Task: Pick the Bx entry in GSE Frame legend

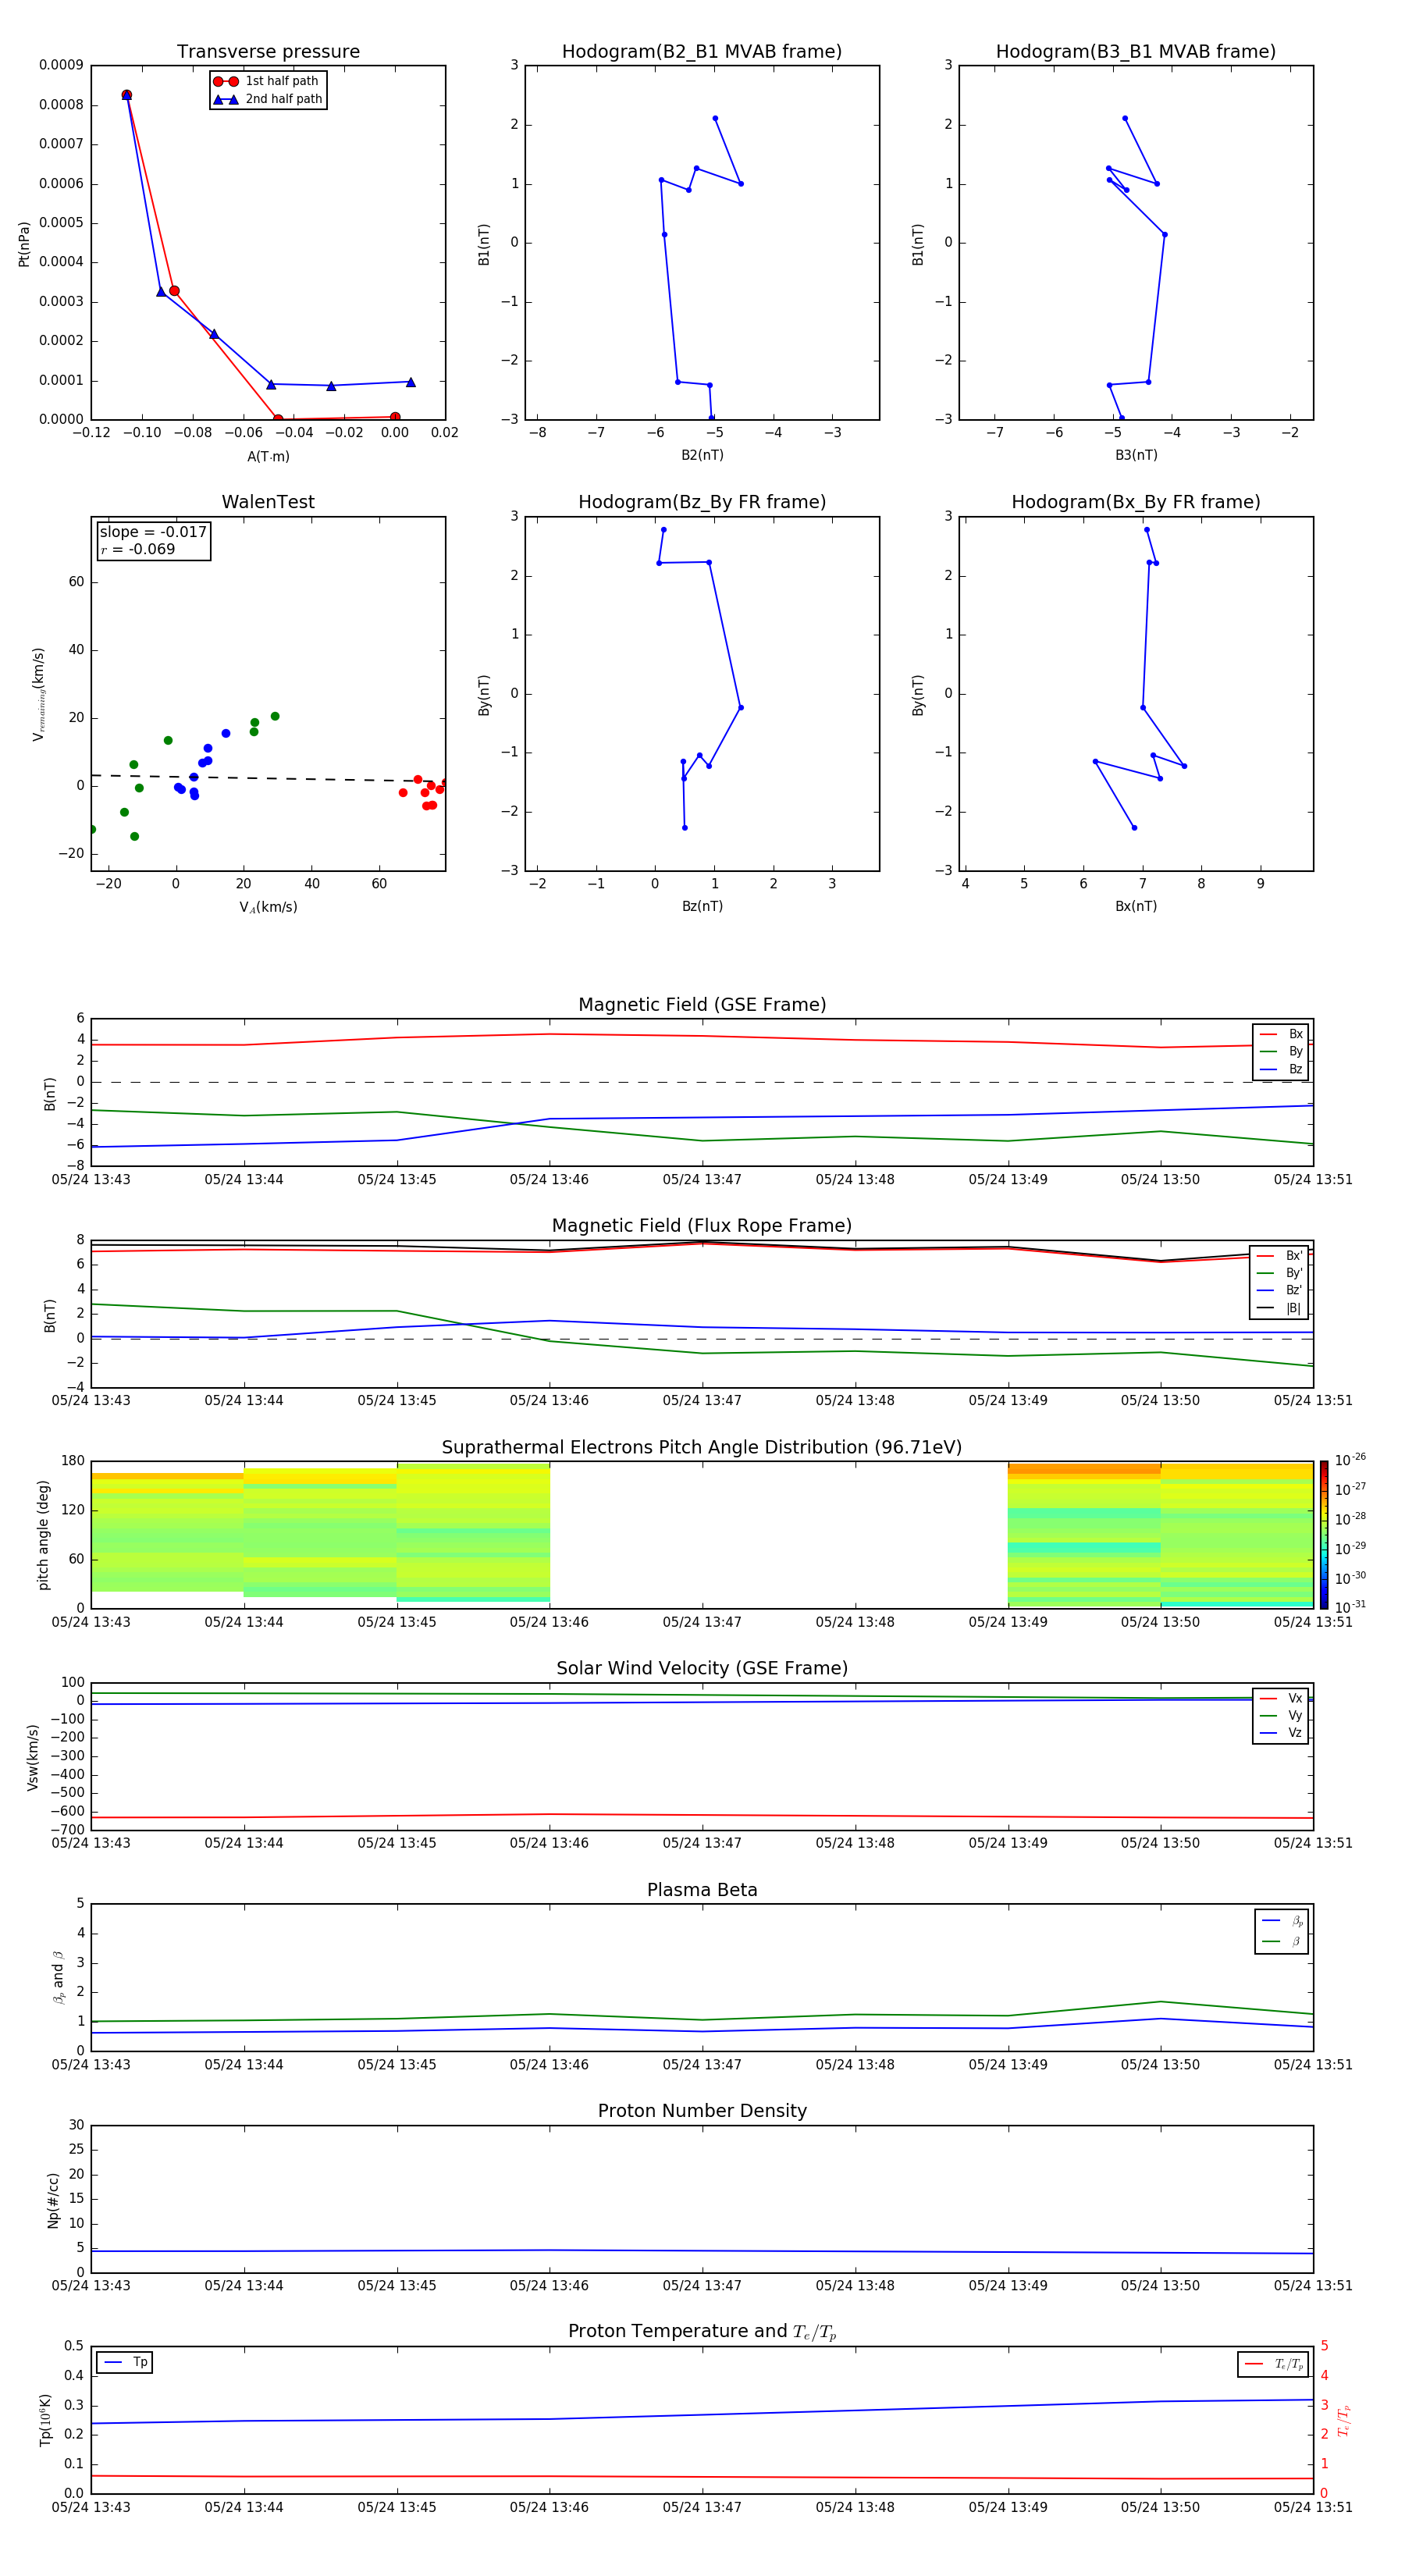Action: coord(1281,1034)
